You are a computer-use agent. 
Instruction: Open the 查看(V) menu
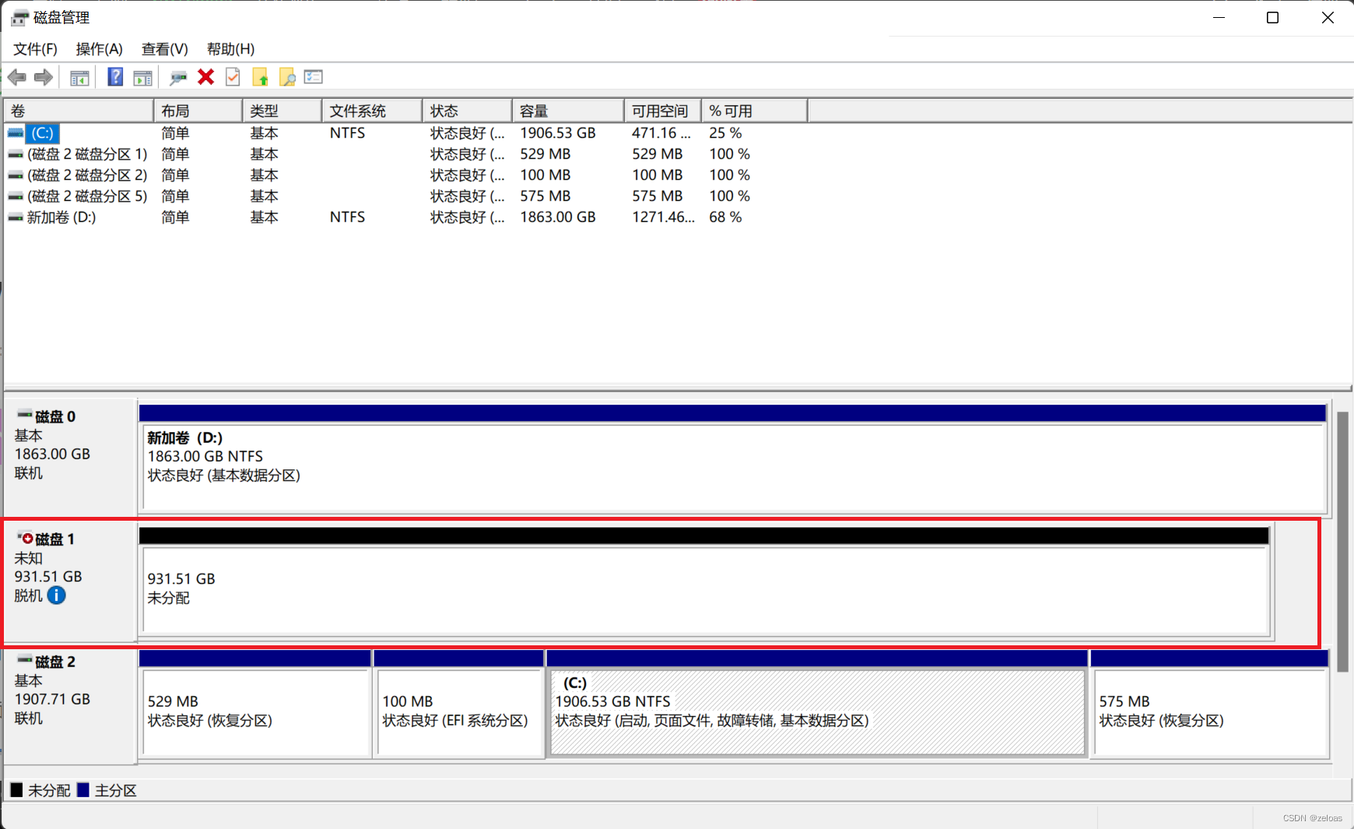[164, 48]
